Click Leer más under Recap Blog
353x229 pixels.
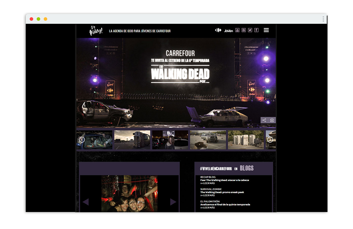208,183
